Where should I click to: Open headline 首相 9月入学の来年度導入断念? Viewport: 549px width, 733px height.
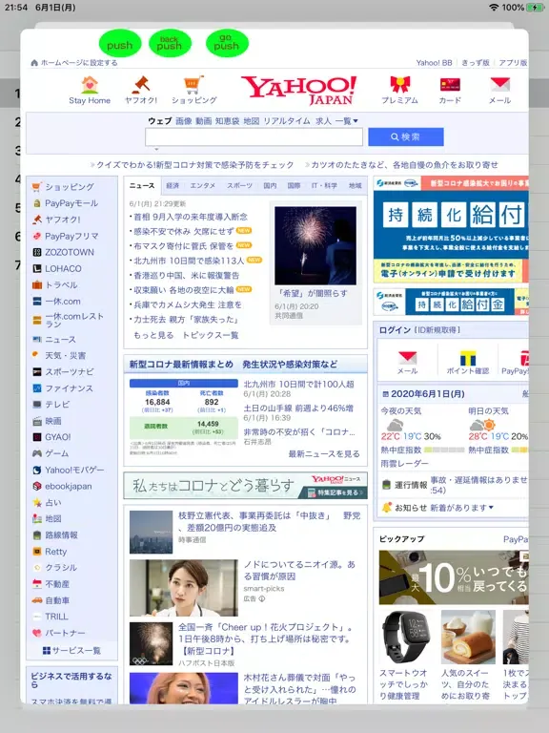[191, 217]
